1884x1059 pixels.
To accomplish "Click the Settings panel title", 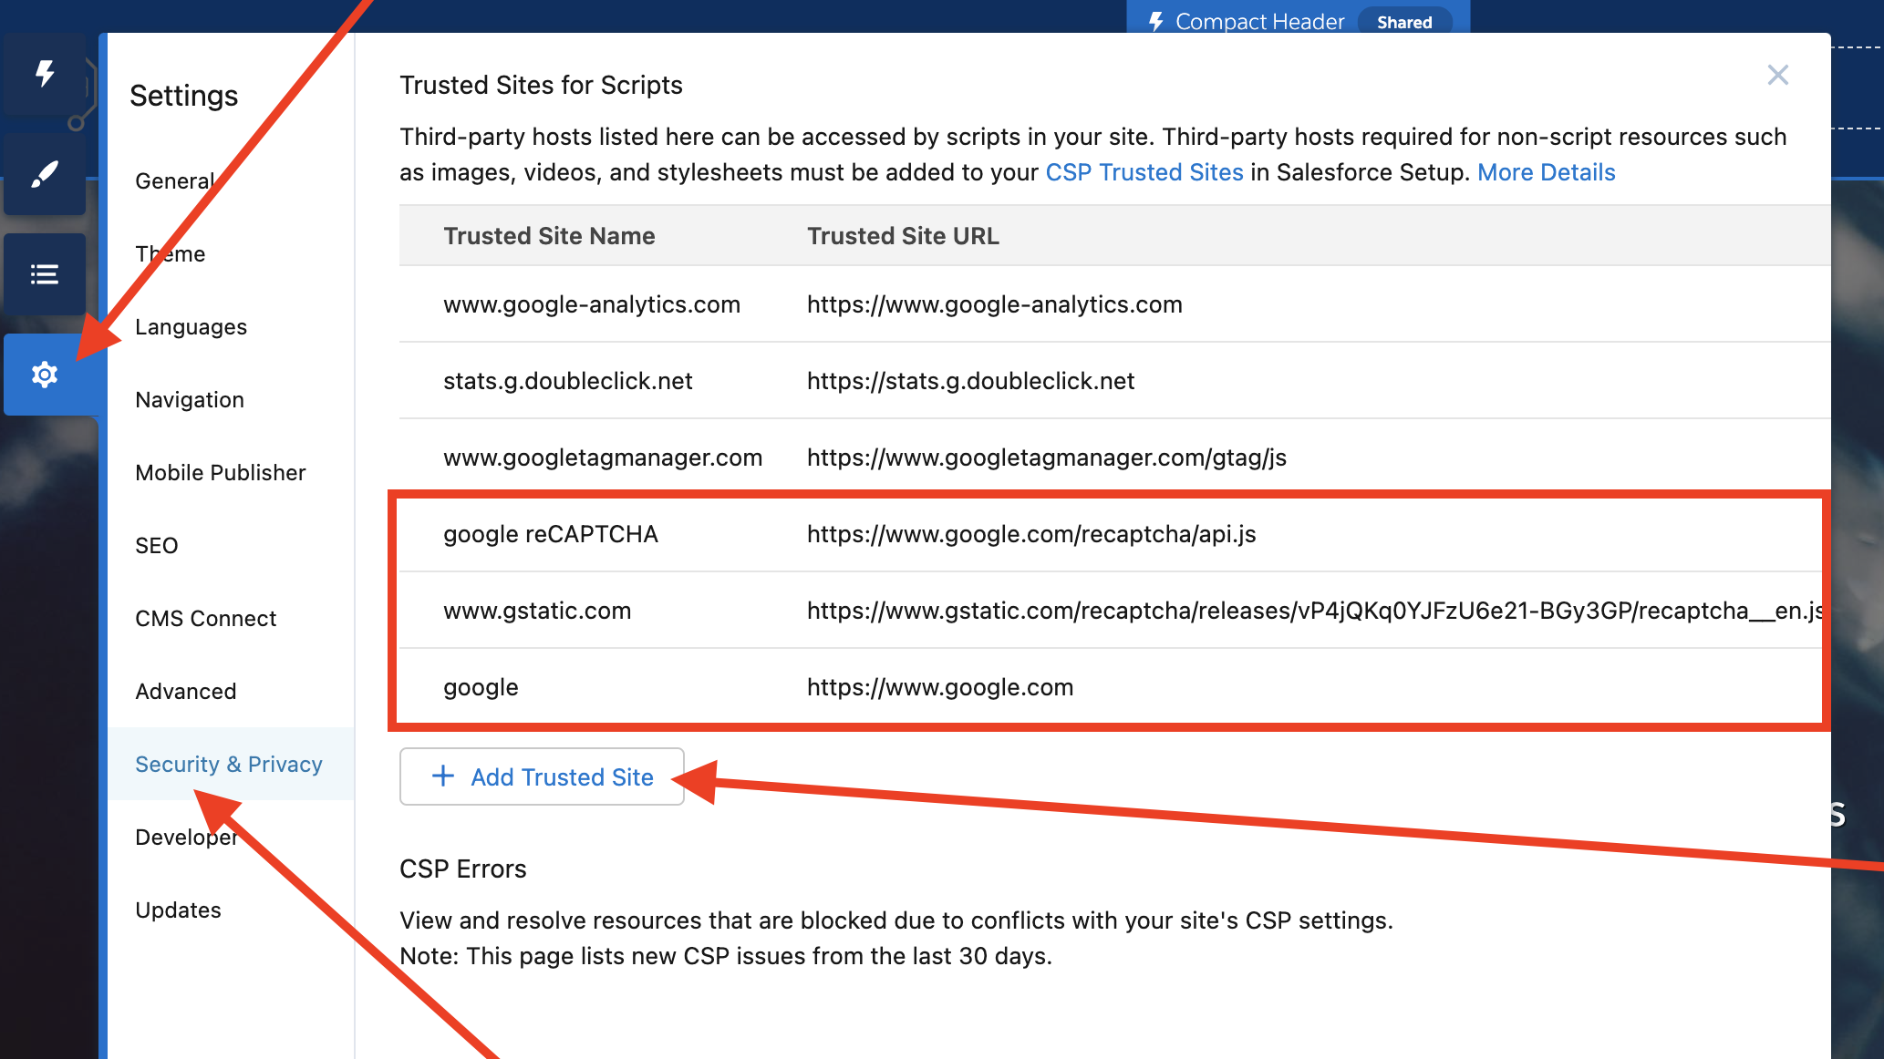I will click(x=183, y=96).
